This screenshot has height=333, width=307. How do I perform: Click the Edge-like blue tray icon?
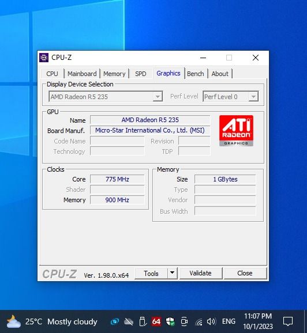tap(115, 321)
